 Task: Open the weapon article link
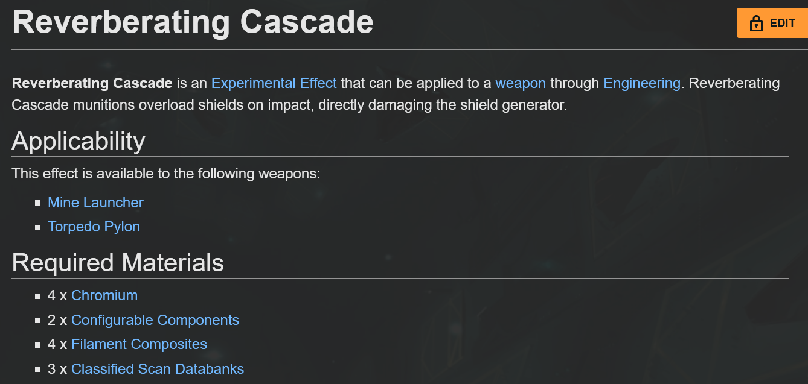tap(521, 83)
